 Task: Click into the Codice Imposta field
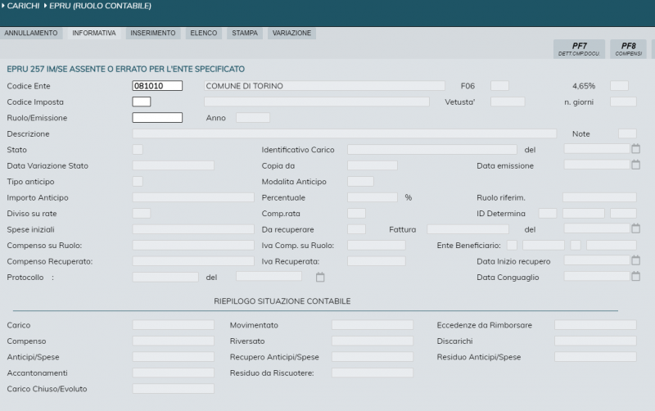click(142, 102)
